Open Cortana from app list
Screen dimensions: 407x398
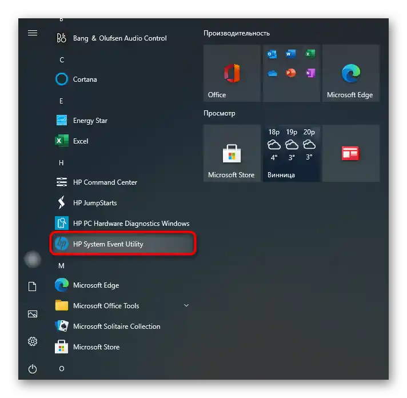tap(122, 79)
